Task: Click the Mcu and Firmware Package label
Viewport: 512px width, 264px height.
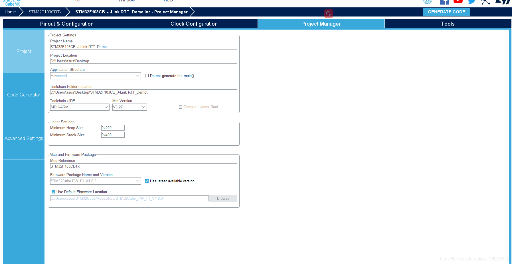Action: coord(73,154)
